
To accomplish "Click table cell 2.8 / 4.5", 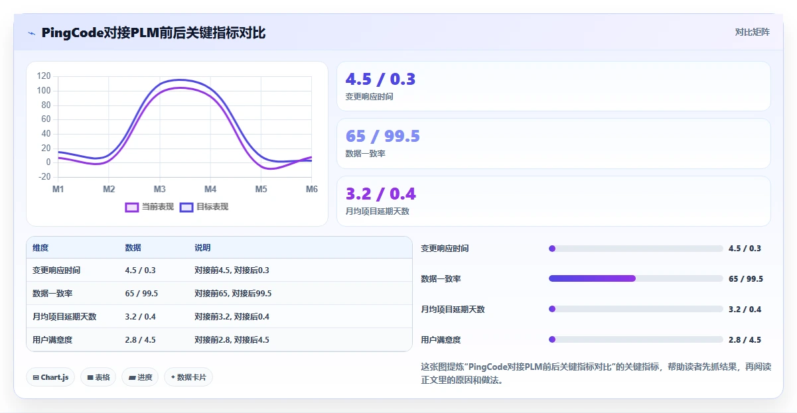I will tap(140, 340).
